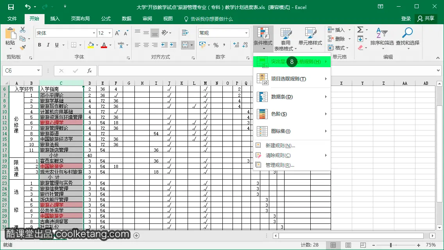Image resolution: width=444 pixels, height=250 pixels.
Task: Click the Decrease Decimal icon
Action: pyautogui.click(x=245, y=45)
